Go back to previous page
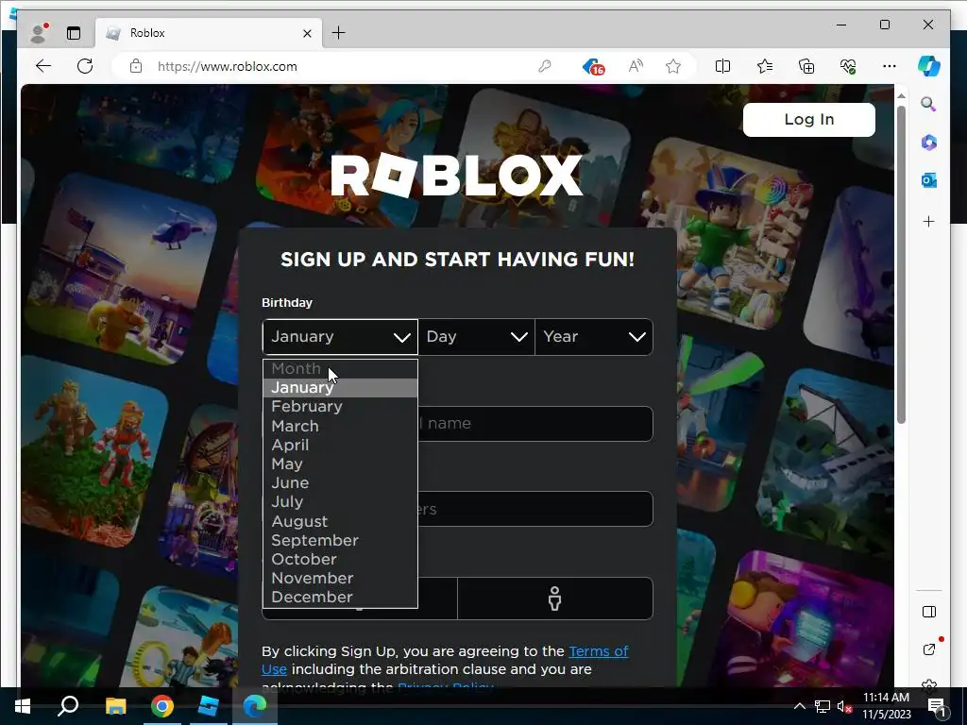The width and height of the screenshot is (967, 725). [x=43, y=66]
